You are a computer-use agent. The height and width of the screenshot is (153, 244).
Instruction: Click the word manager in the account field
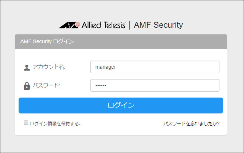(x=106, y=67)
